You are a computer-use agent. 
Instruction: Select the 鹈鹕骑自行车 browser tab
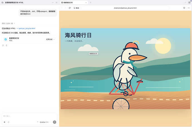(x=74, y=3)
